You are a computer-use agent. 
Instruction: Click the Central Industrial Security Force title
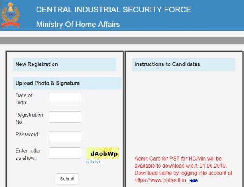pyautogui.click(x=114, y=10)
